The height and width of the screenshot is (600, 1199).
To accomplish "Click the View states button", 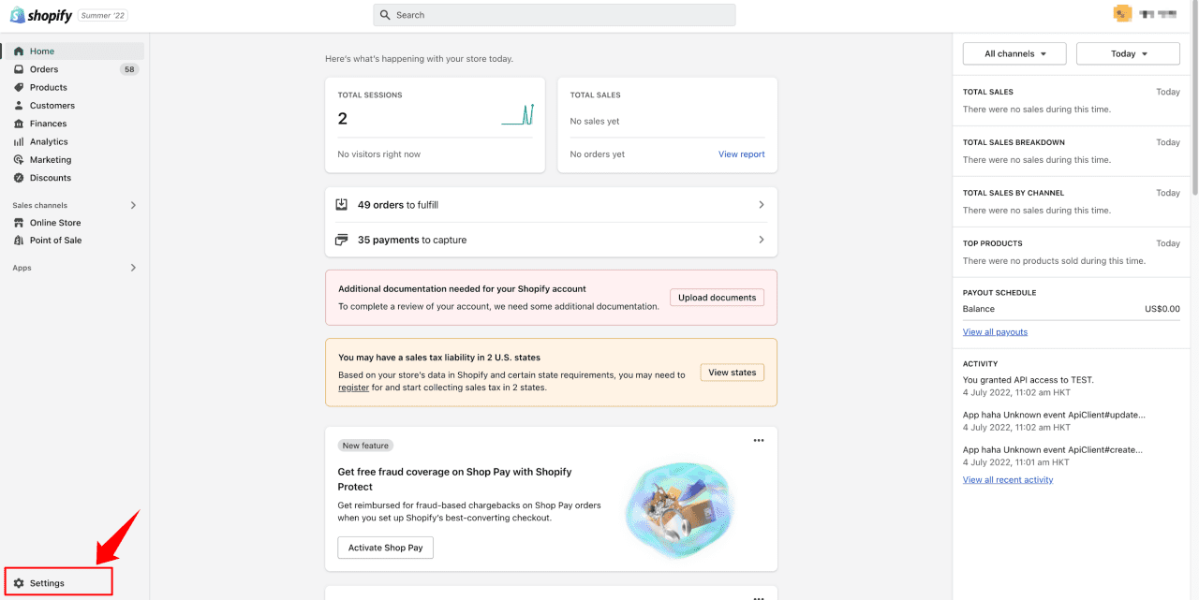I will tap(733, 373).
